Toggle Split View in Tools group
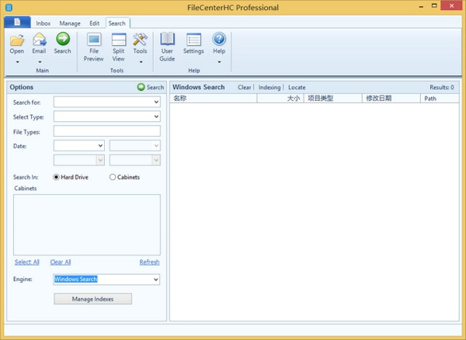466x340 pixels. click(x=118, y=40)
